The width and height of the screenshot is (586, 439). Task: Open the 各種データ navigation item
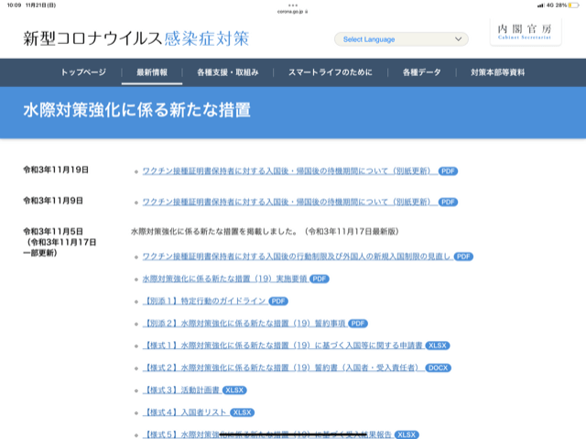click(x=421, y=71)
